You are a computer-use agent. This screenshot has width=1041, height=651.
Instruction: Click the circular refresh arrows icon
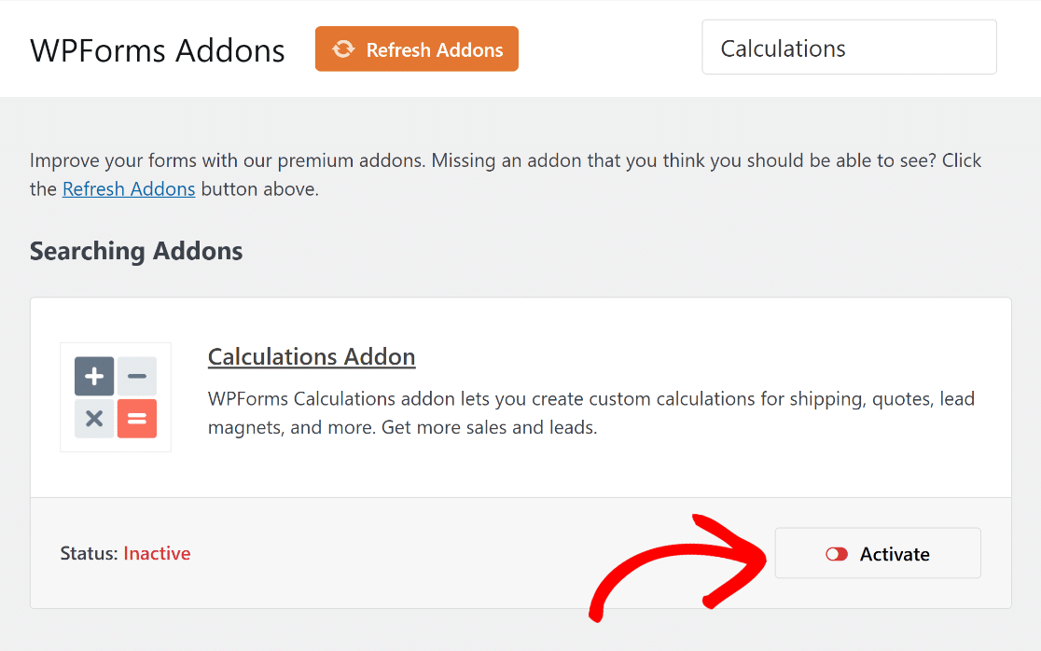[x=343, y=49]
